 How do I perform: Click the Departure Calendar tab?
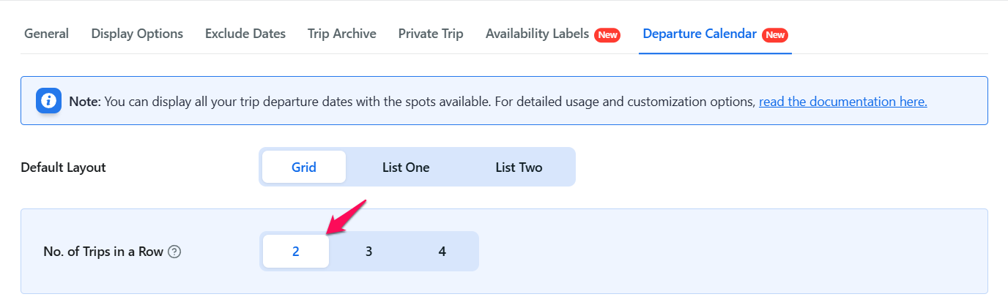click(700, 34)
